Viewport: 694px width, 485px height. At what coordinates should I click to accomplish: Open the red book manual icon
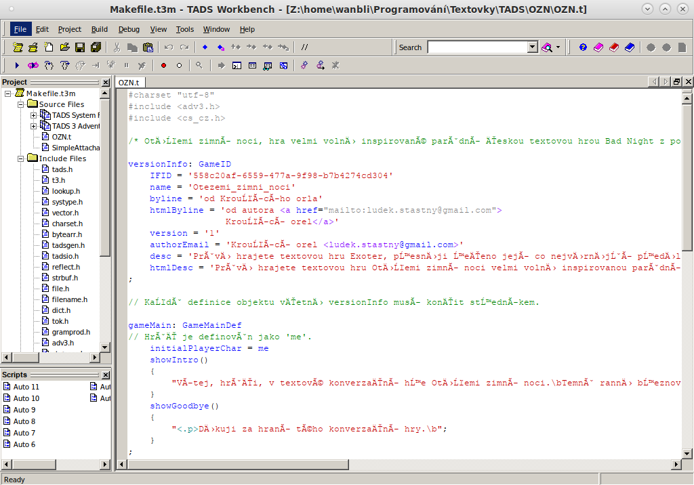613,47
